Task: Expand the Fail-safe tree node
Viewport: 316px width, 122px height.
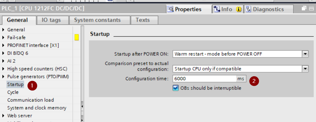Action: (3, 37)
